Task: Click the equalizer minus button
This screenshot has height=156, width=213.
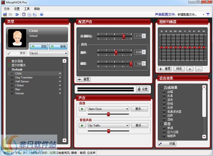Action: click(199, 69)
